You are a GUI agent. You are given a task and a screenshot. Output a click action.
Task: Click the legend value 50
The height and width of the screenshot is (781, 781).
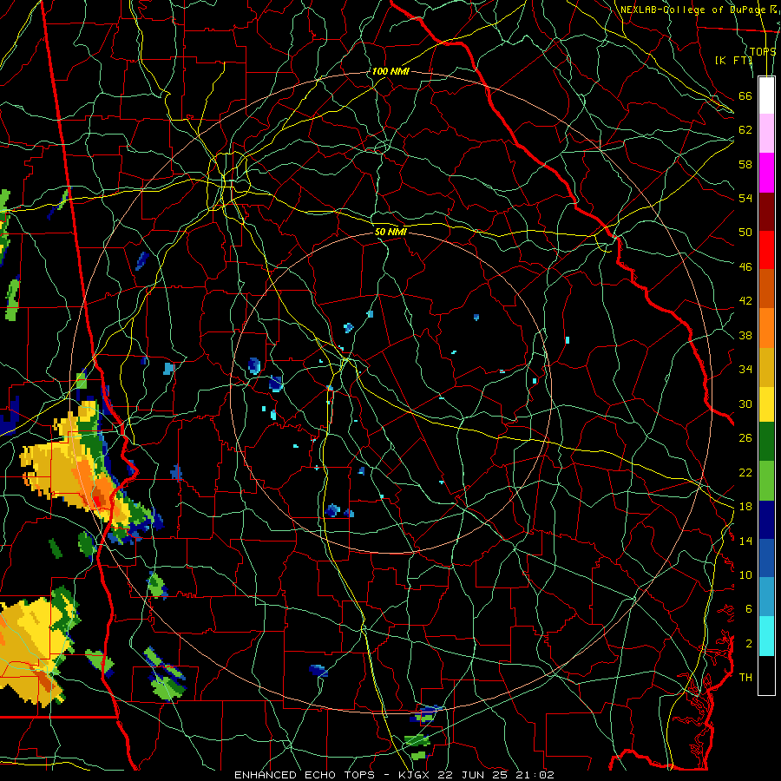[x=745, y=232]
